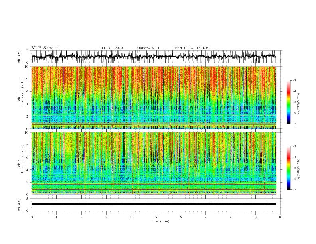Screen dimensions: 316x244
Task: Click upper color bar "log(PSD)(V²/Hz)" label
Action: [x=299, y=104]
